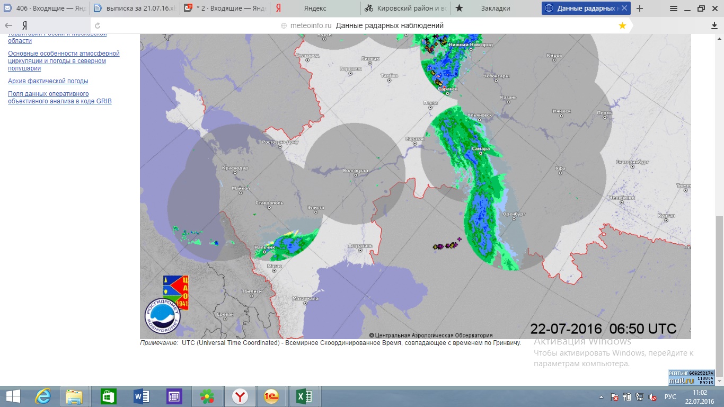Launch Internet Explorer from the taskbar
Screen dimensions: 724x407
[42, 396]
